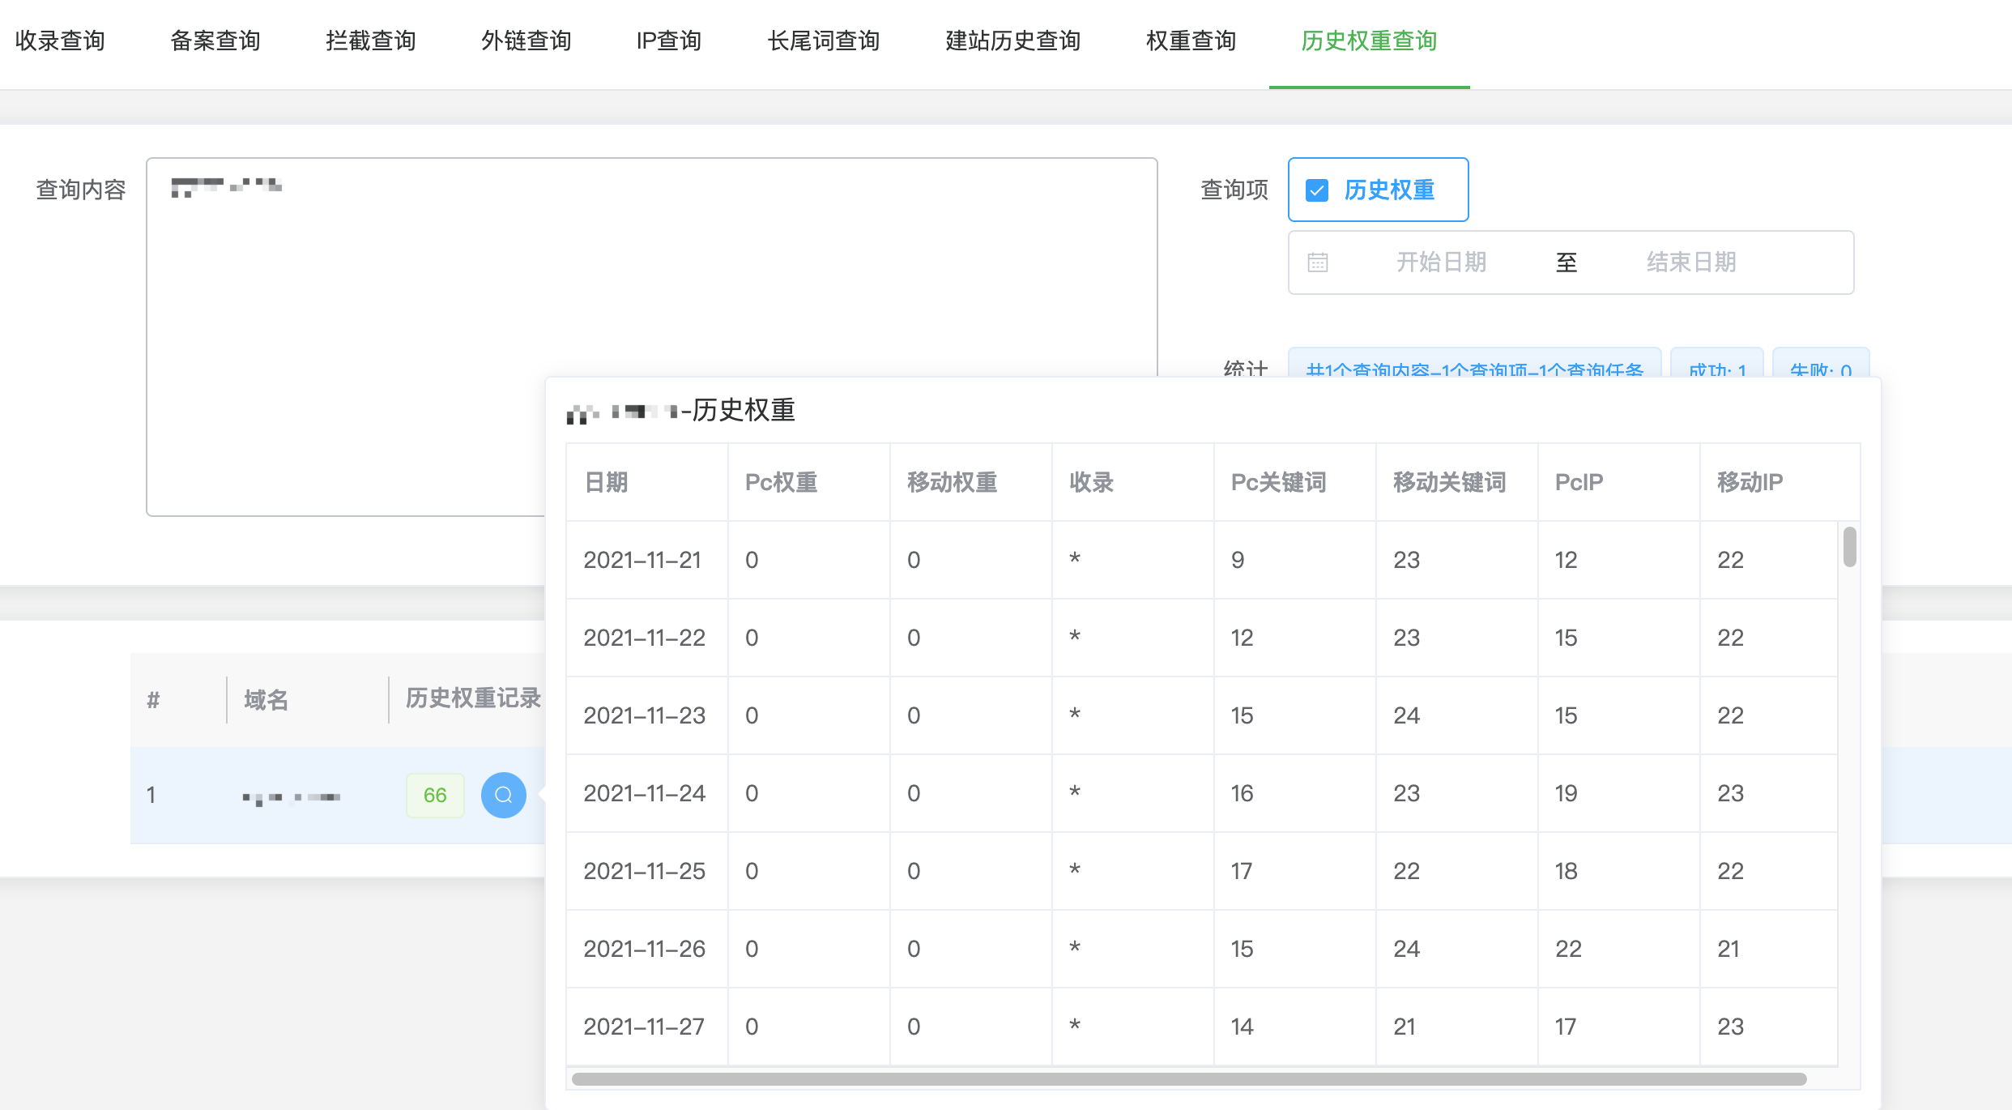Open the 收录查询 tab

(x=60, y=41)
